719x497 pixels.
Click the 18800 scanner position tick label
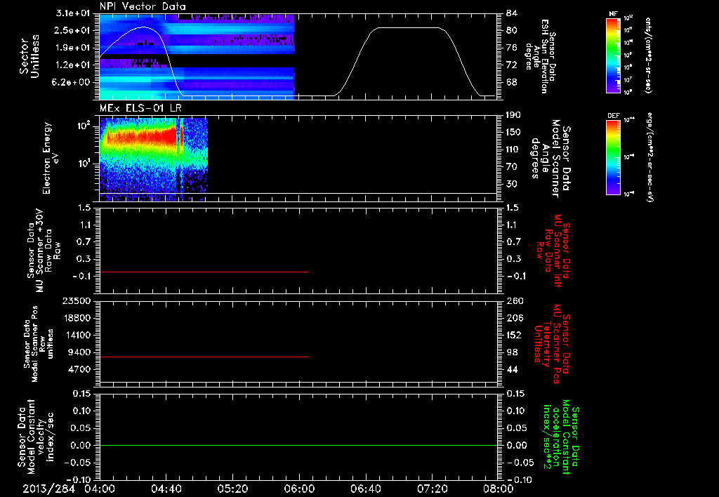click(x=77, y=318)
